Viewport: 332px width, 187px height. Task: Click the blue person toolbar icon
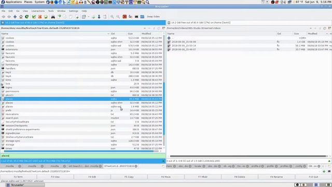tap(99, 17)
